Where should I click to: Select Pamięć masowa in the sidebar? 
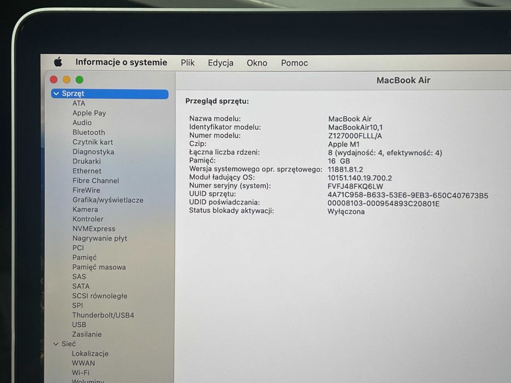(99, 267)
